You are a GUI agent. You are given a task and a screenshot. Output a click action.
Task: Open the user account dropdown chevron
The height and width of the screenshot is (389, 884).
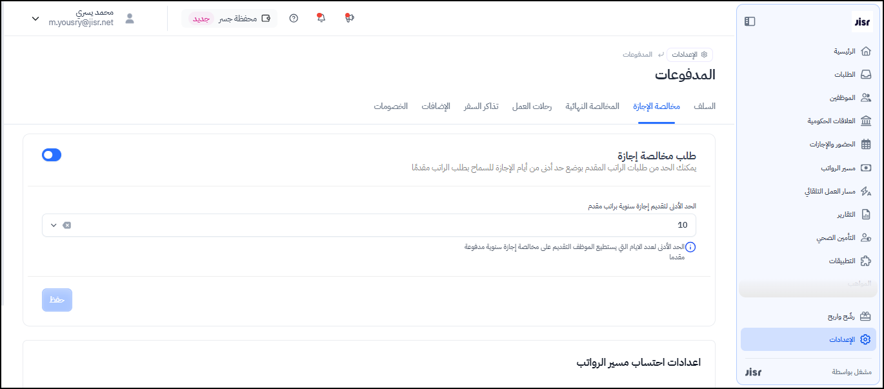[x=35, y=19]
